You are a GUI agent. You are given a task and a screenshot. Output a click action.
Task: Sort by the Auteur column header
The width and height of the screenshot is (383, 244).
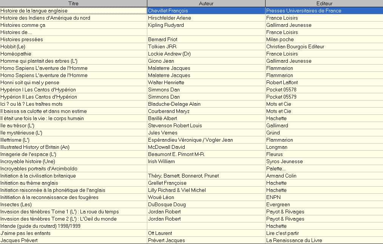tap(206, 3)
